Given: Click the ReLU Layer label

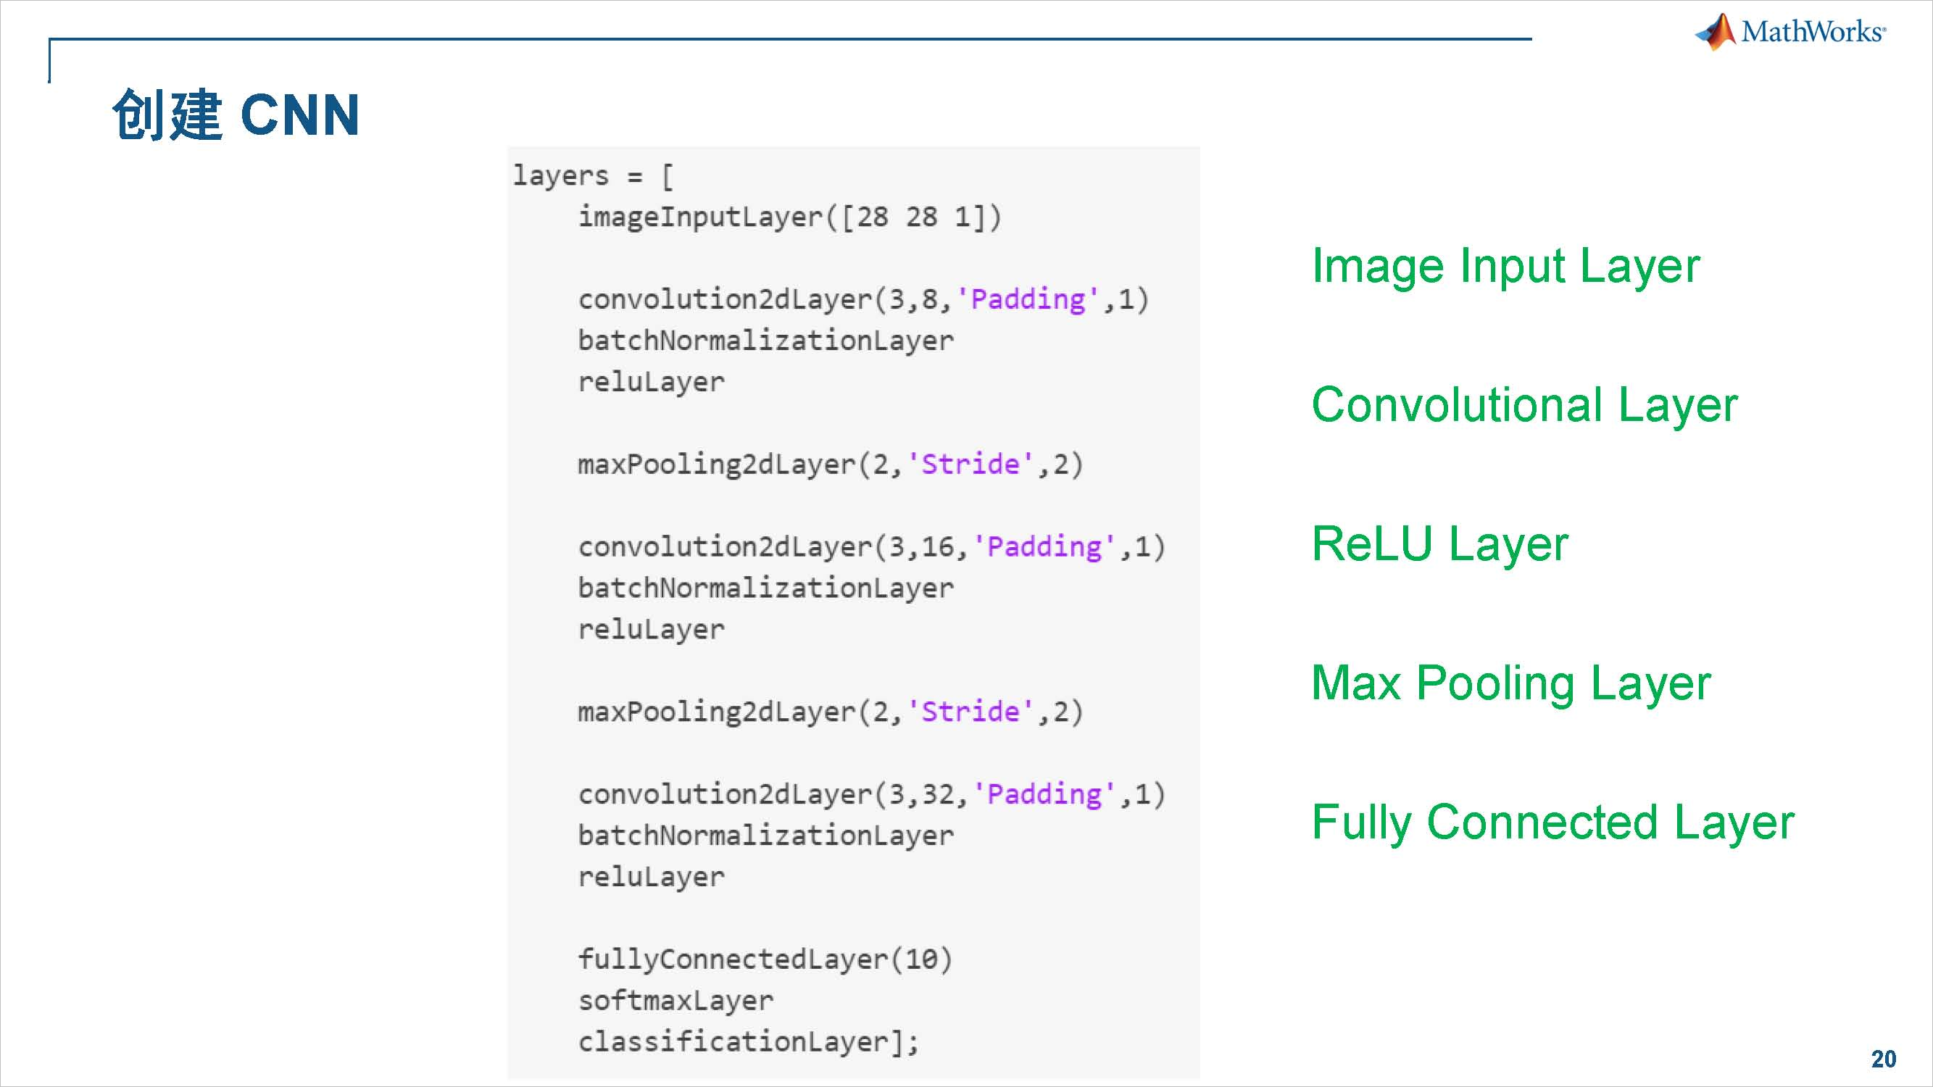Looking at the screenshot, I should point(1439,544).
